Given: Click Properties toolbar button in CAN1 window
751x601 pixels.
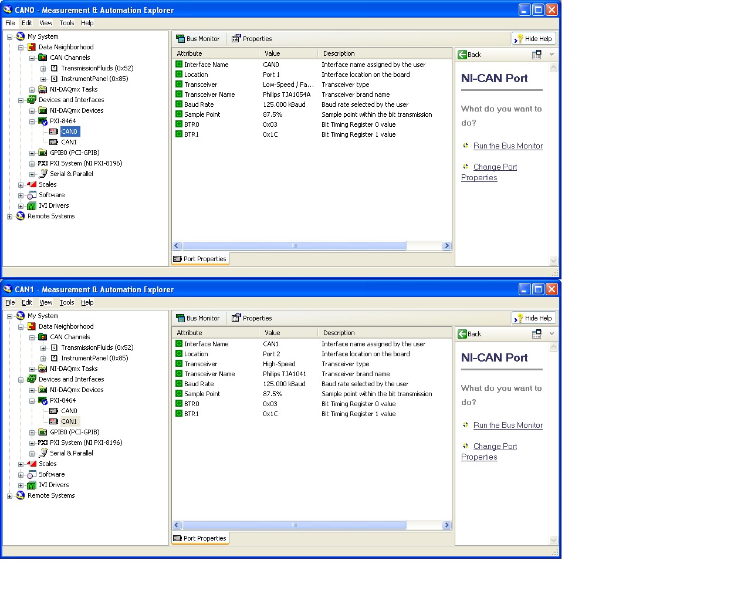Looking at the screenshot, I should (252, 318).
